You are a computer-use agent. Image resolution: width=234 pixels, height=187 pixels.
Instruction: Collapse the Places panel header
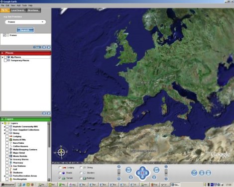(x=25, y=53)
